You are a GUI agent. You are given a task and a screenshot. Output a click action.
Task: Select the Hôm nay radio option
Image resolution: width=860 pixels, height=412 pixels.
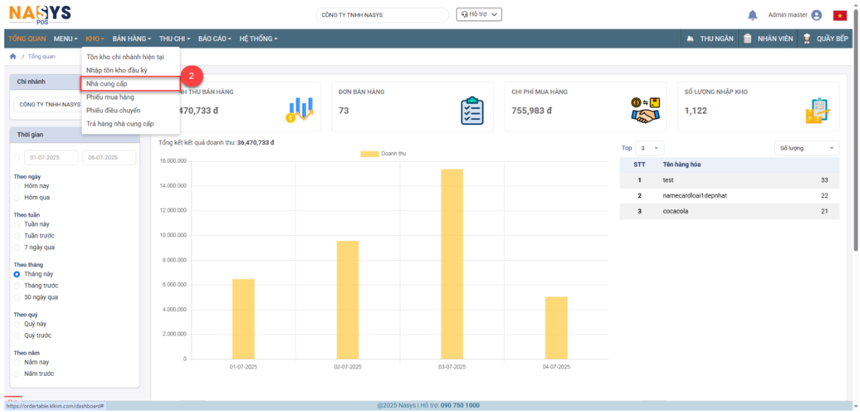tap(17, 186)
